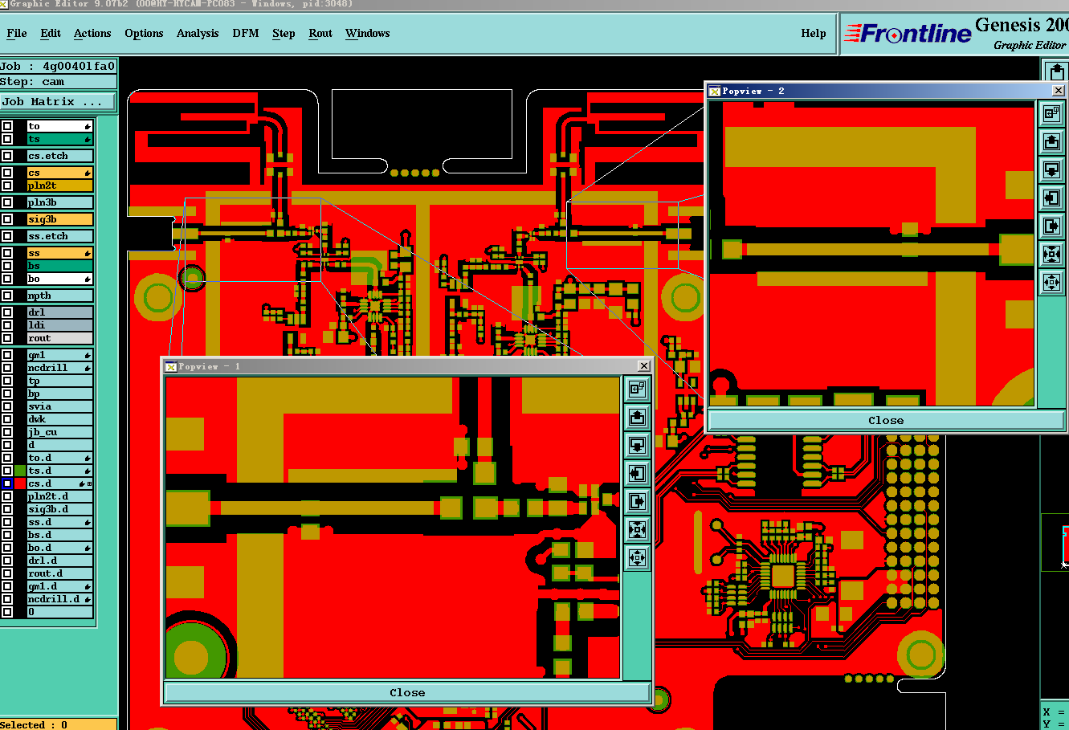Pan down using Popview 2 down-arrow icon
Image resolution: width=1069 pixels, height=730 pixels.
coord(1052,169)
